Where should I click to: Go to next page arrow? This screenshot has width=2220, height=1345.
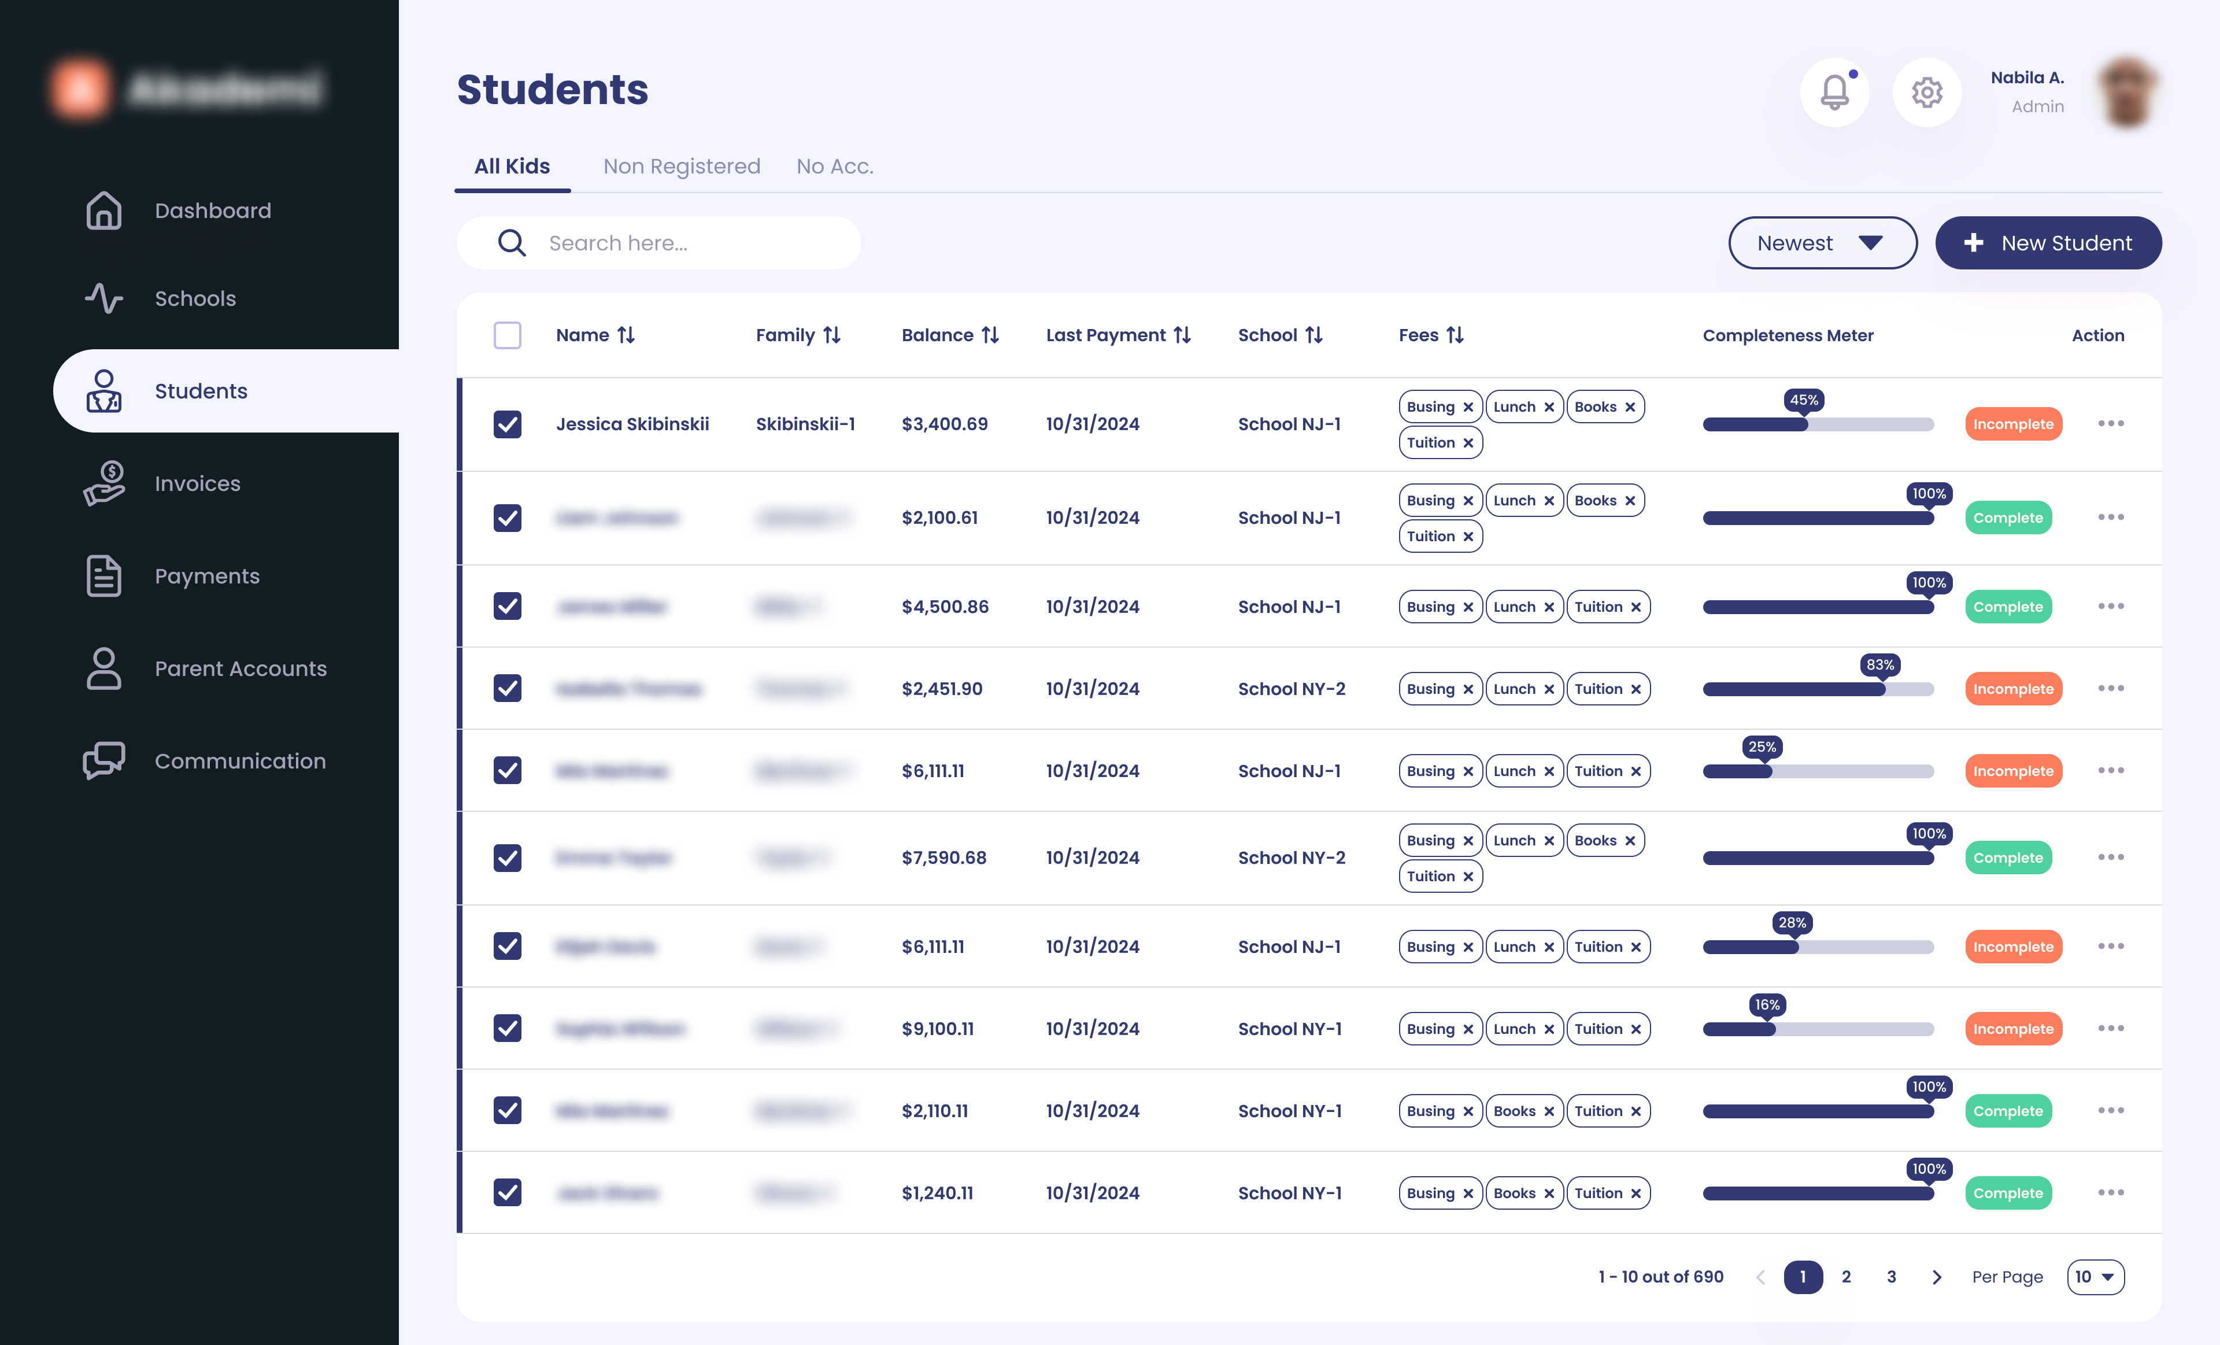click(1936, 1277)
